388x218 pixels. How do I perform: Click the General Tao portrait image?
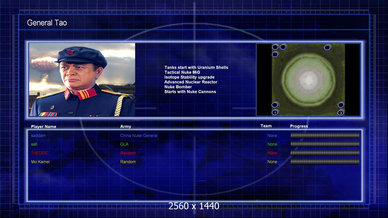[x=82, y=80]
